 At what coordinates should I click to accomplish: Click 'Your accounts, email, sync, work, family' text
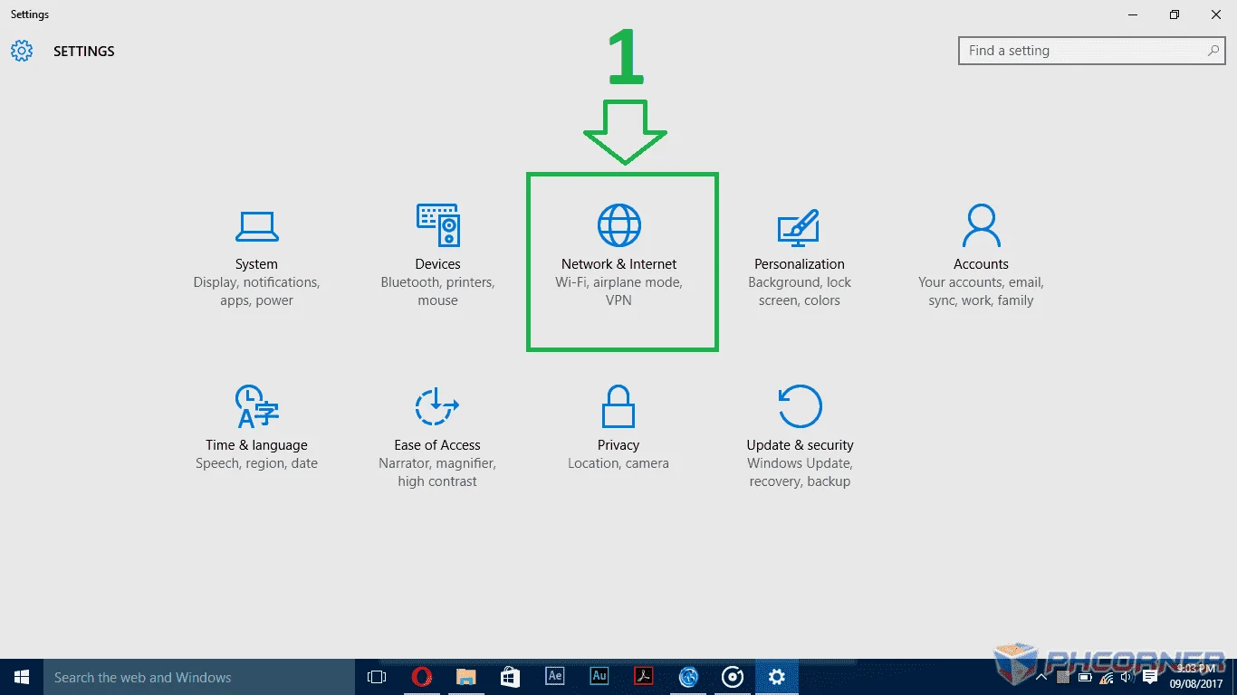[x=981, y=291]
